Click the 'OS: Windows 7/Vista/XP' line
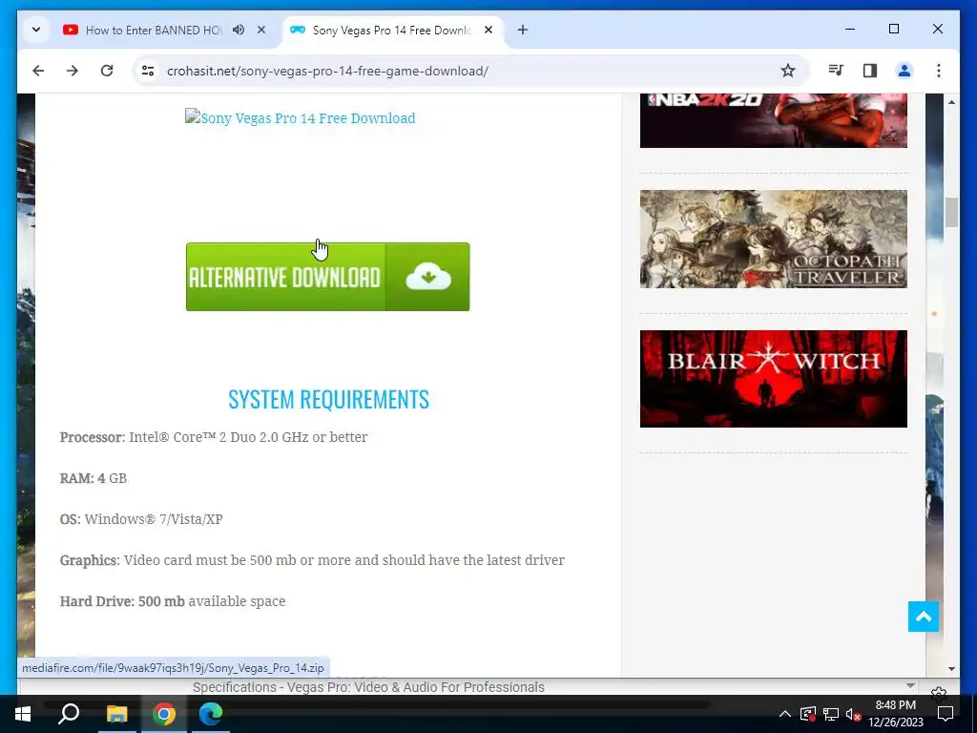977x733 pixels. [141, 519]
